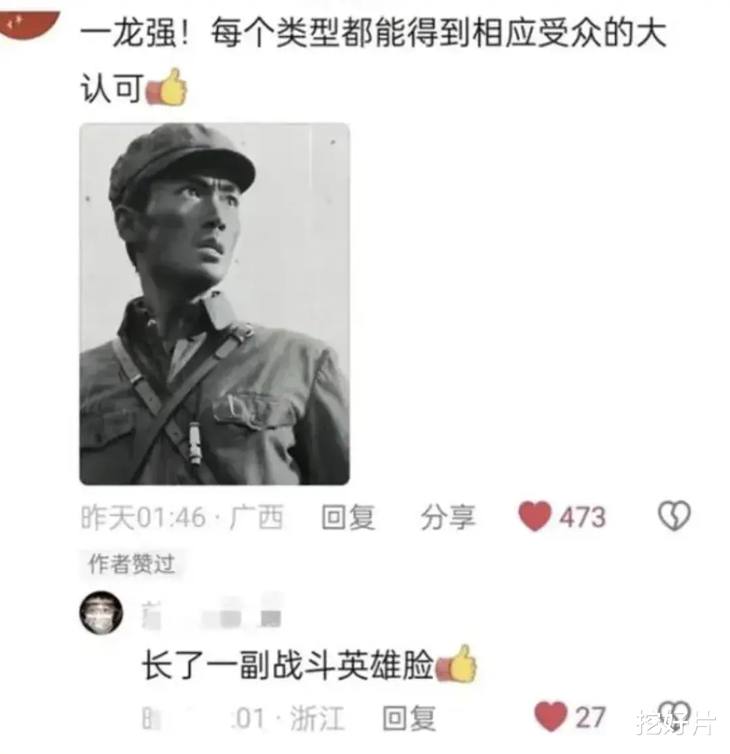Screen dimensions: 730x754
Task: Open the reply author's round avatar
Action: 101,613
